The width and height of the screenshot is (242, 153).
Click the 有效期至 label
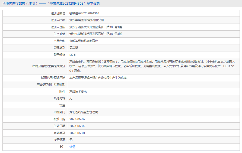click(x=59, y=133)
